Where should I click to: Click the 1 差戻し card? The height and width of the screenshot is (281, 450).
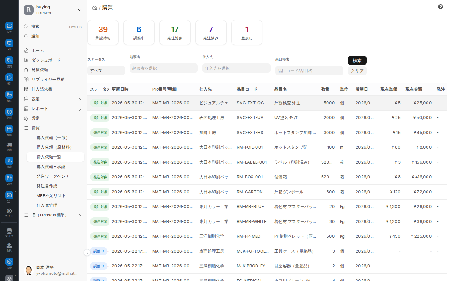247,32
